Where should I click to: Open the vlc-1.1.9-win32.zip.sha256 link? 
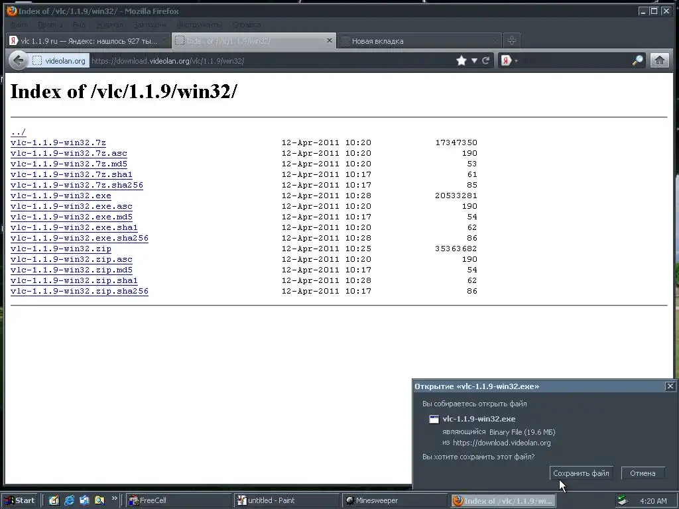tap(80, 291)
